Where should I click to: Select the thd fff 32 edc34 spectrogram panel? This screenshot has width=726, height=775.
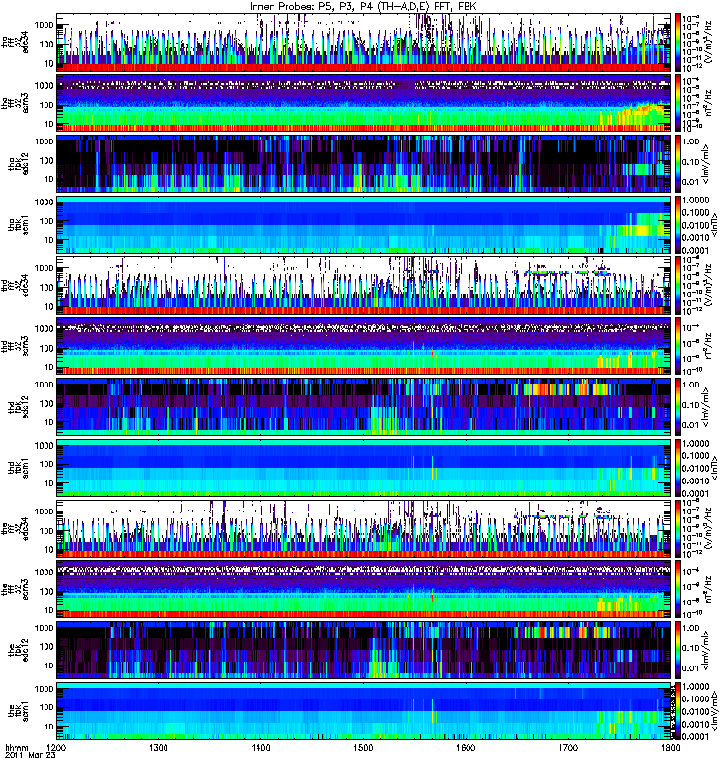tap(364, 285)
